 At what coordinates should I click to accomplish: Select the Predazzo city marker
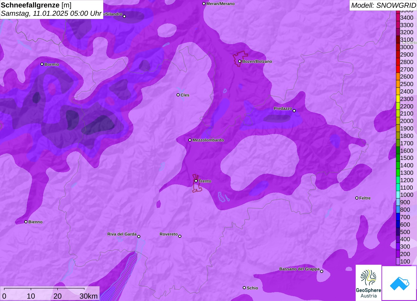click(x=294, y=111)
